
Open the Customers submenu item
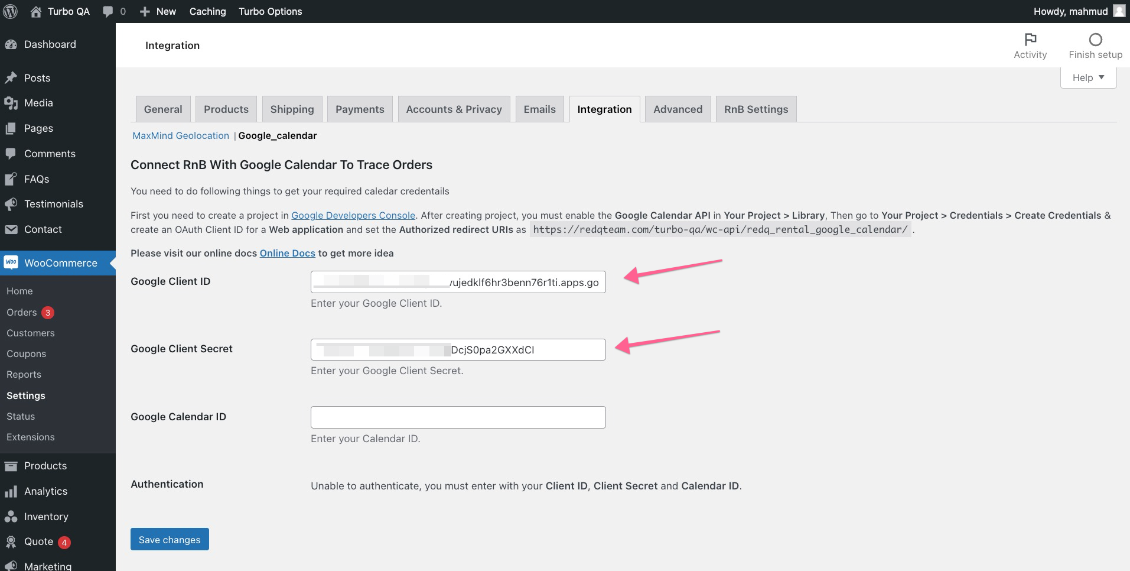31,333
